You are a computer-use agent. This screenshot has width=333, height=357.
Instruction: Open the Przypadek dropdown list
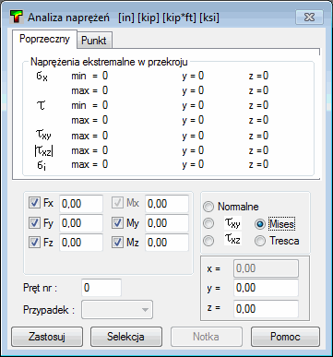click(117, 310)
